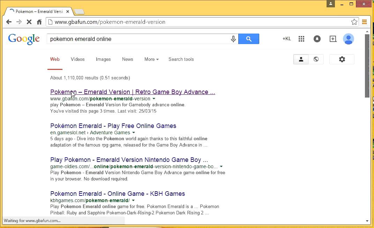Switch to Images results
The image size is (374, 228).
pos(103,59)
